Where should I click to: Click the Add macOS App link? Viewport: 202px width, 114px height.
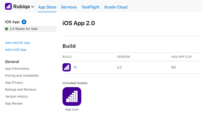point(18,43)
